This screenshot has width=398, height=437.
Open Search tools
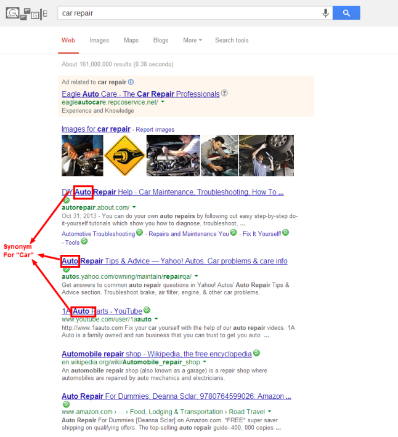pyautogui.click(x=232, y=41)
